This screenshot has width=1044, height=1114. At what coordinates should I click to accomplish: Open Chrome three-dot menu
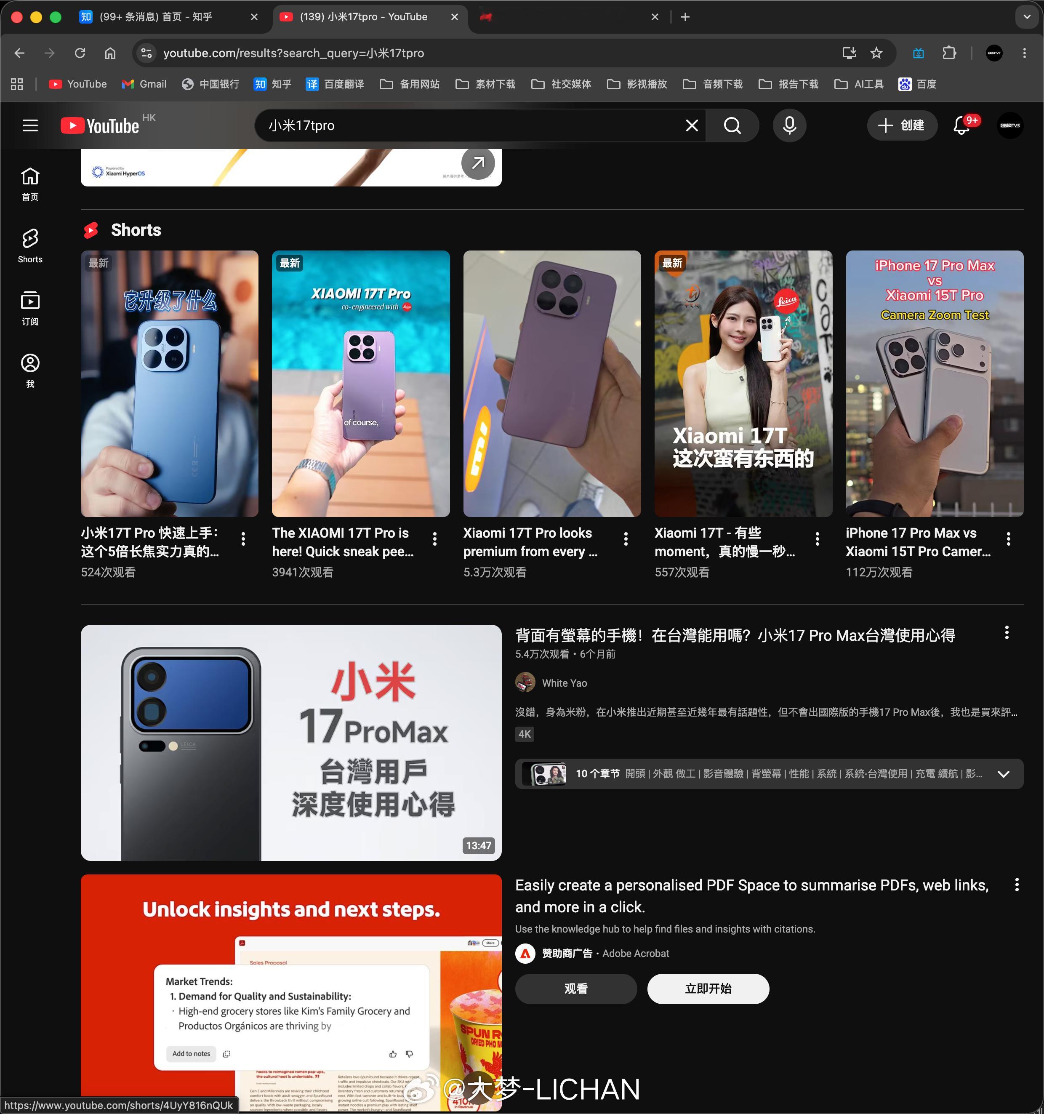tap(1024, 53)
